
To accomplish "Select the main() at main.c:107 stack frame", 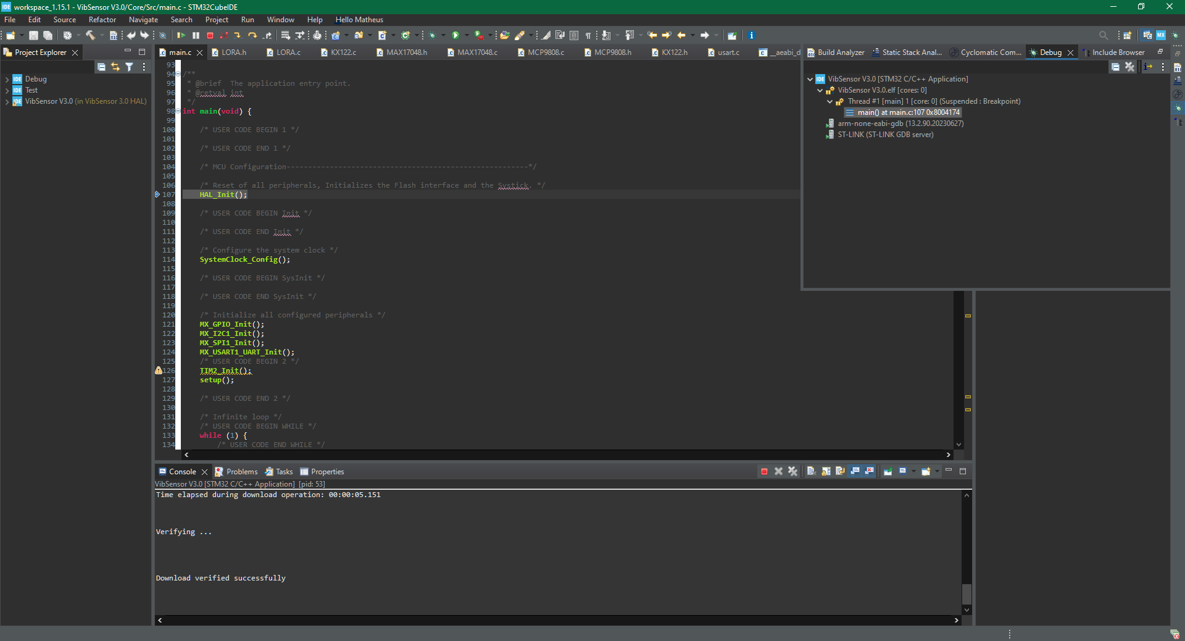I will [908, 112].
